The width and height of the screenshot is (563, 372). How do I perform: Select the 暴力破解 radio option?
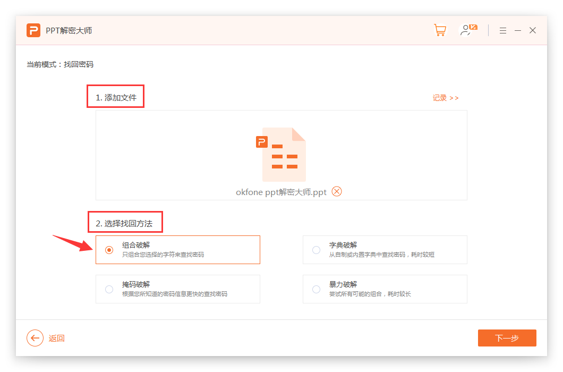pyautogui.click(x=316, y=289)
